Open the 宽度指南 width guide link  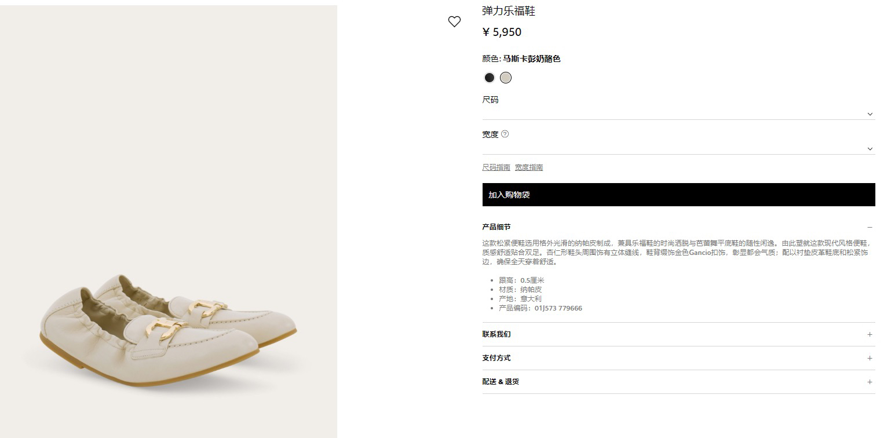click(x=529, y=167)
